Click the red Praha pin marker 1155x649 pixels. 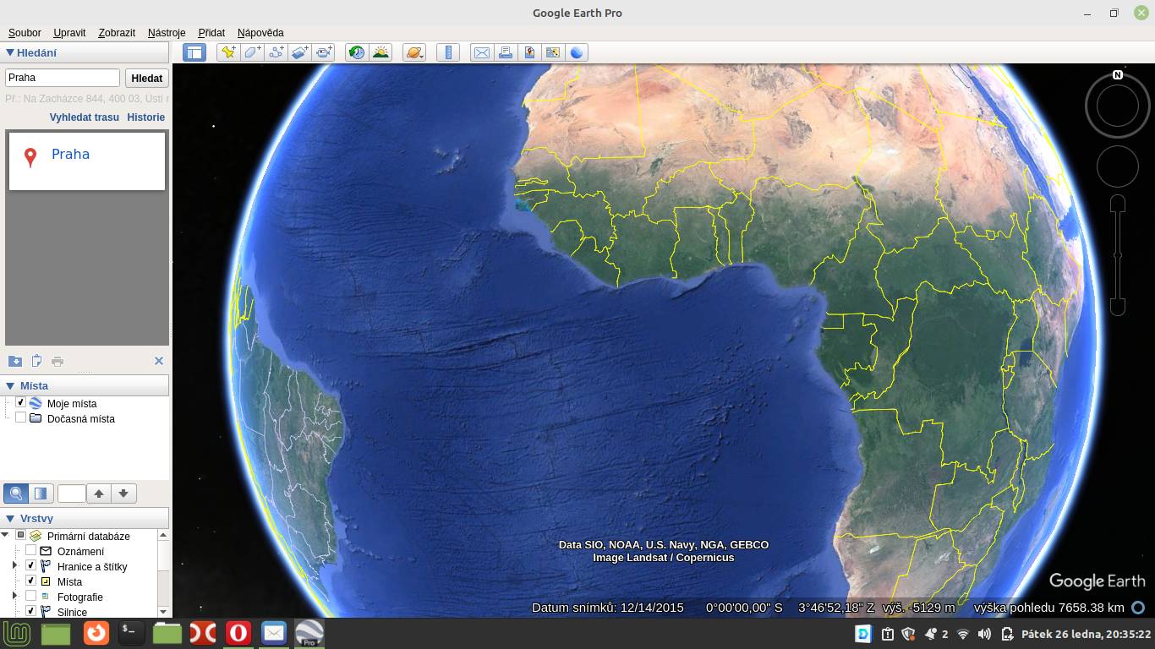pos(30,157)
